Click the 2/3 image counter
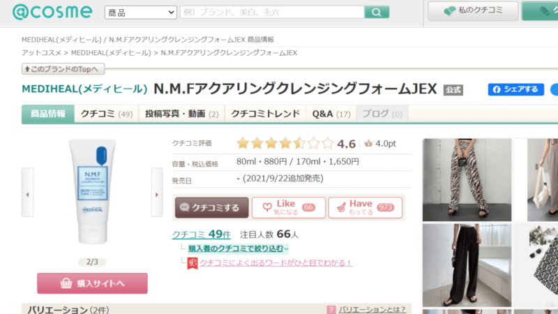 pos(92,262)
